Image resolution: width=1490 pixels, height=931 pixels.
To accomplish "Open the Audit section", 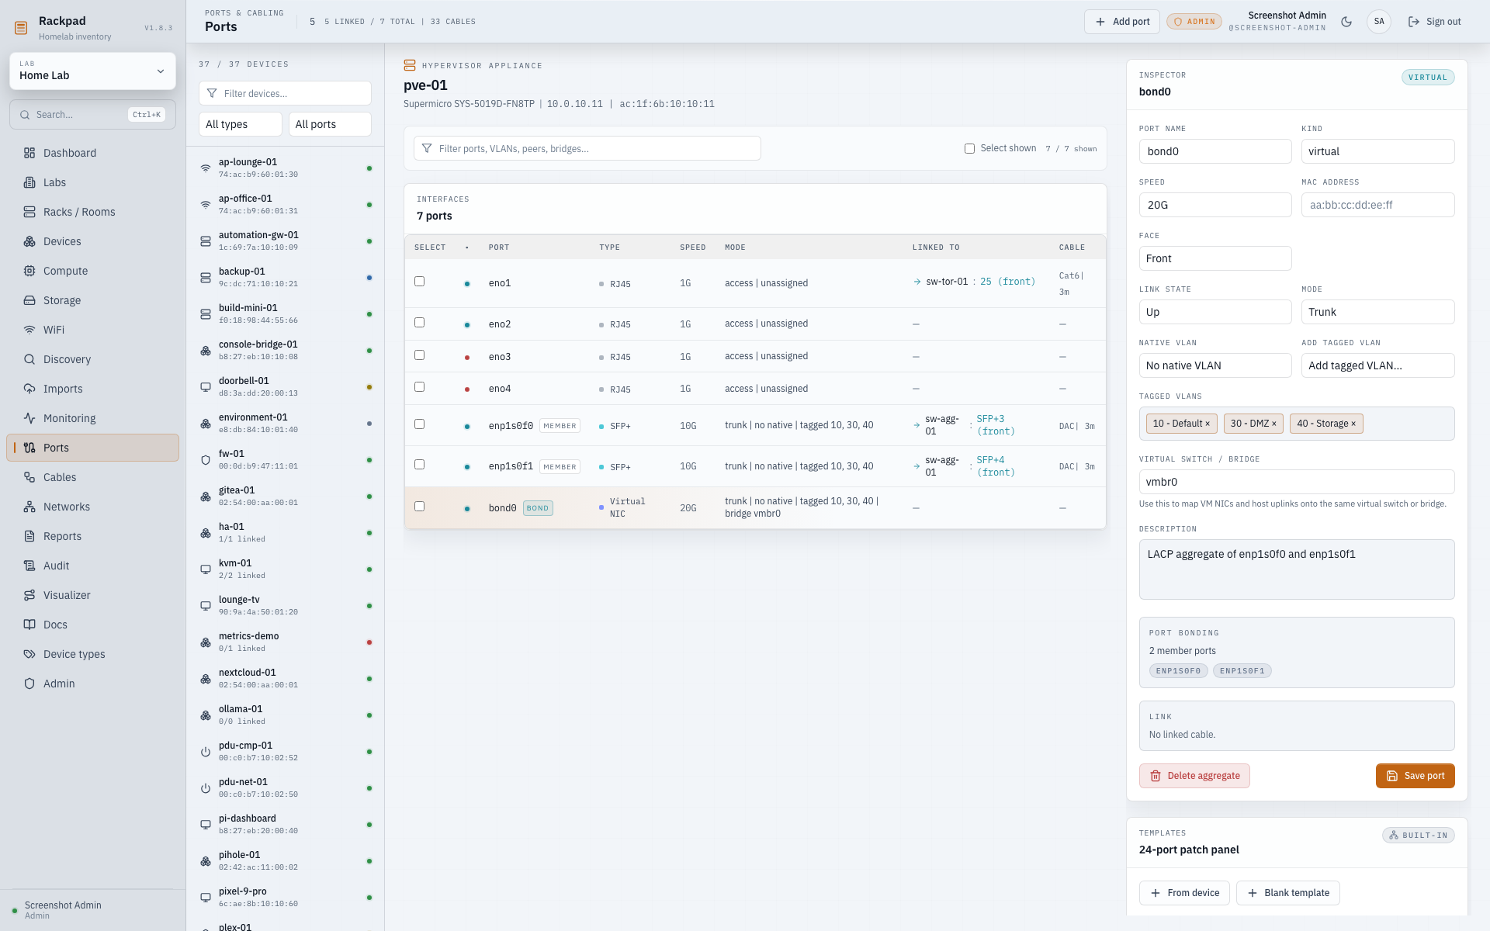I will (92, 566).
